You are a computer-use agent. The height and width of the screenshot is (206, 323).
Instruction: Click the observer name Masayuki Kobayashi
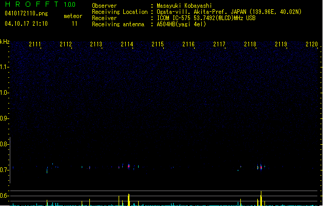184,6
